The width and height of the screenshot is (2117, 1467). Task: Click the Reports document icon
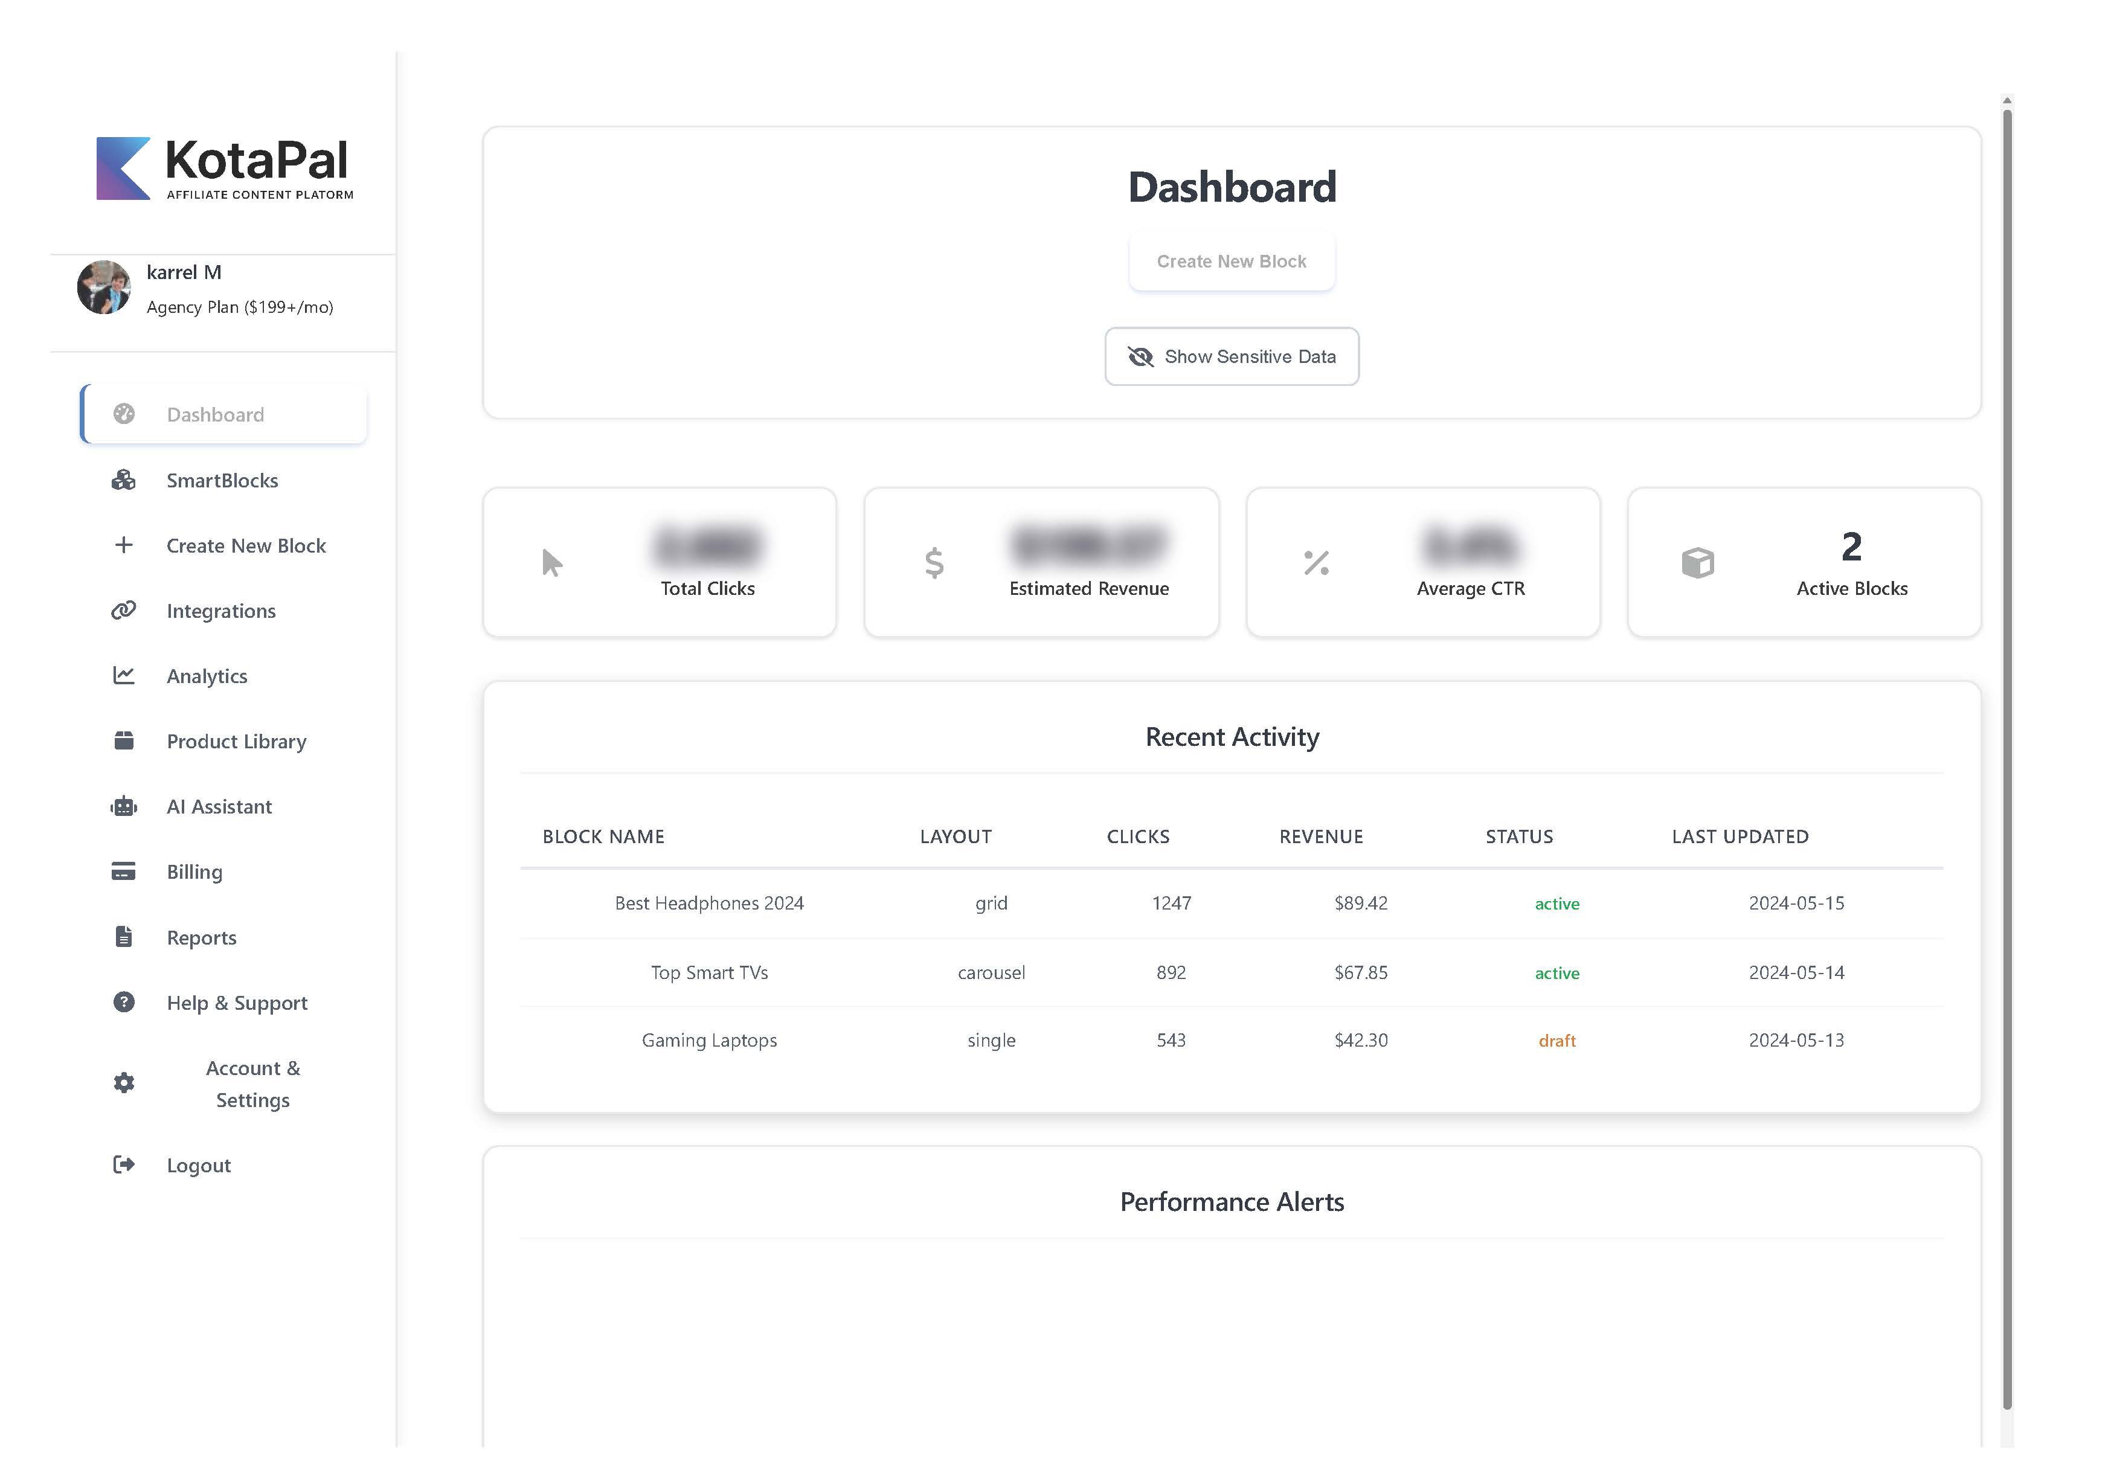(x=123, y=937)
